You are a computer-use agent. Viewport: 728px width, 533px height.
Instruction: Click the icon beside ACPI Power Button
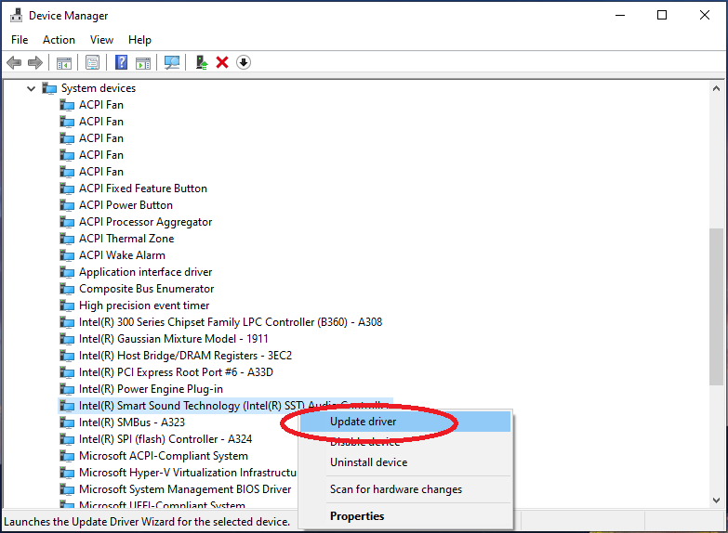(67, 205)
